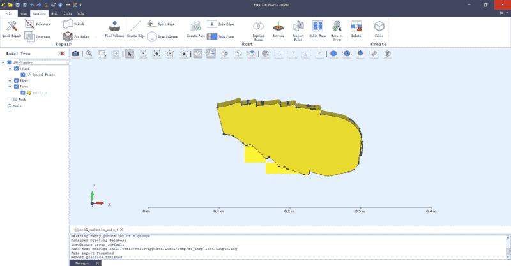Collapse the Faces tree node

pyautogui.click(x=10, y=87)
